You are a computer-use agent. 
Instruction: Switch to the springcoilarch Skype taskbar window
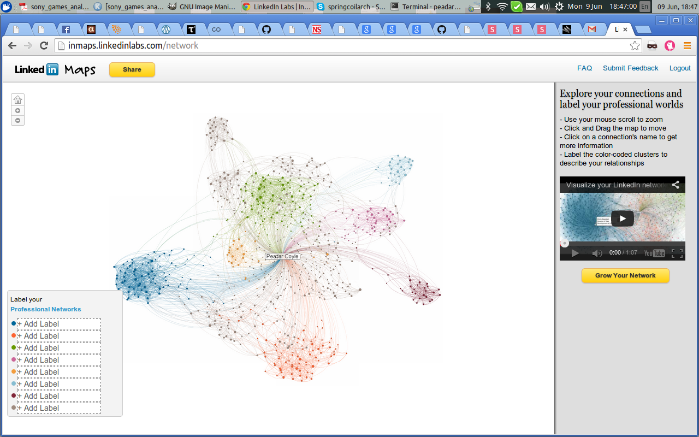coord(351,7)
